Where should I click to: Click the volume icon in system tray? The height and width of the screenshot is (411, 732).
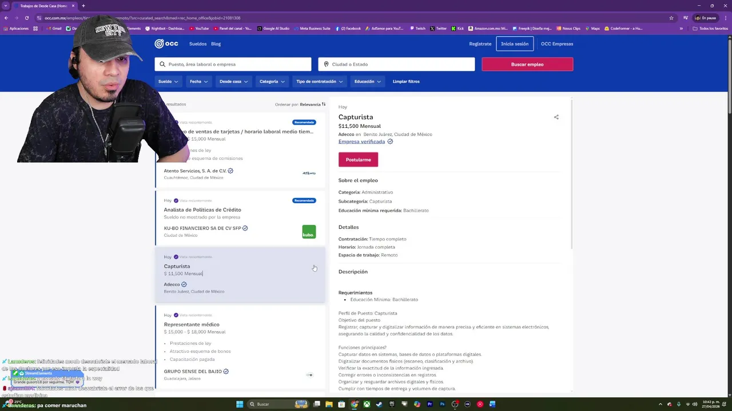tap(695, 404)
